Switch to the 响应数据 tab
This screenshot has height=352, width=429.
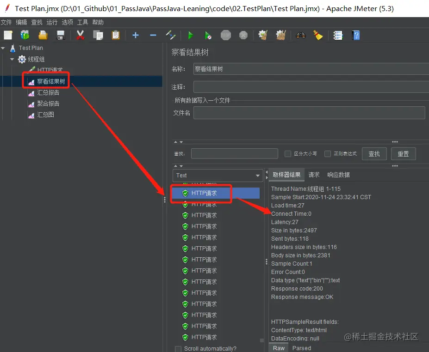(x=338, y=175)
